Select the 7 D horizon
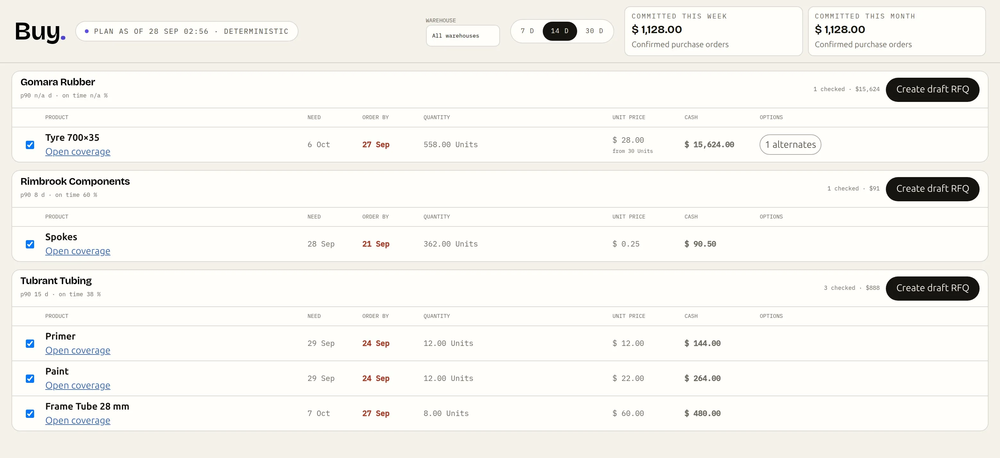1000x458 pixels. [x=527, y=31]
